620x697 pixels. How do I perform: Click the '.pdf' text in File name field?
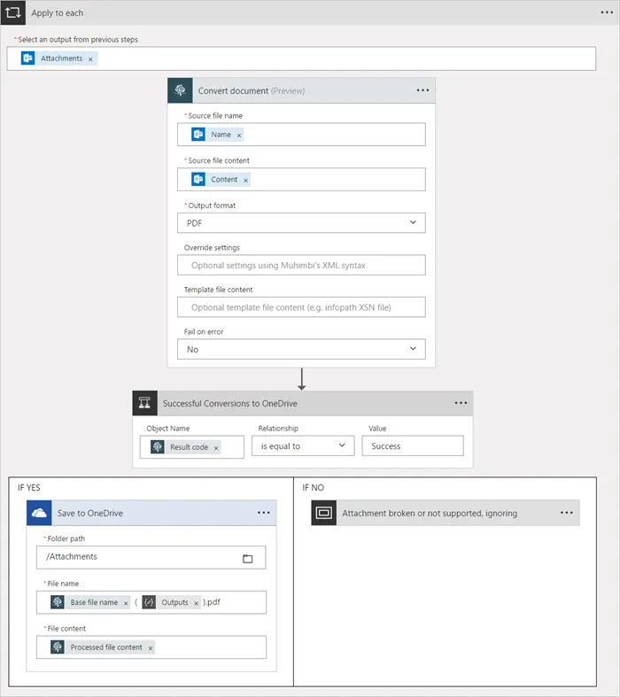click(x=213, y=602)
